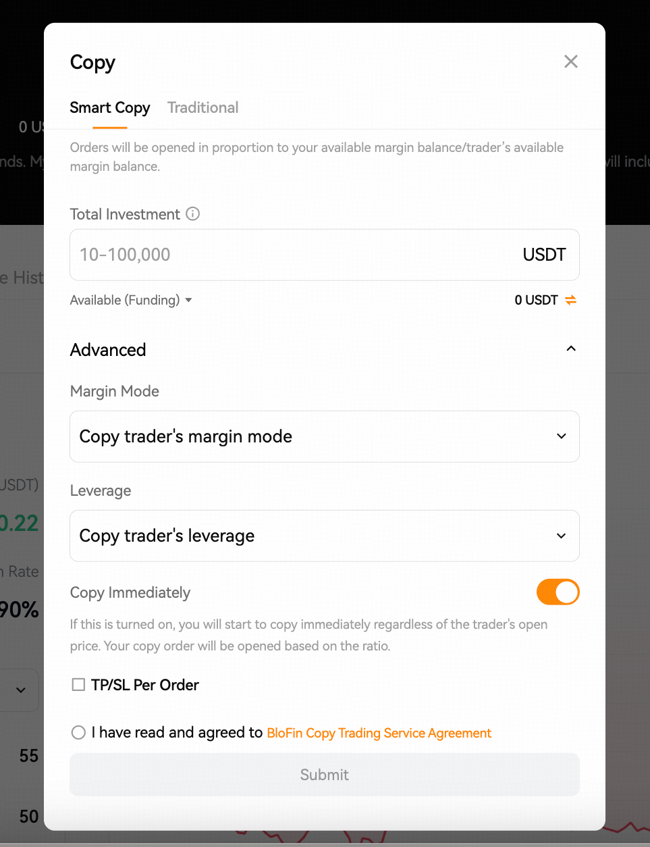The image size is (650, 847).
Task: Toggle the Copy Immediately switch off
Action: pos(558,592)
